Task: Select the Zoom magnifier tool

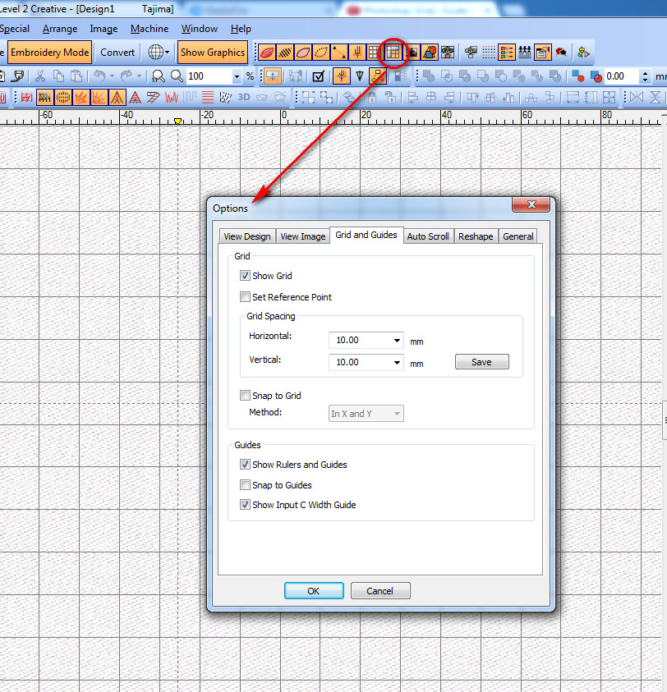Action: pyautogui.click(x=177, y=76)
